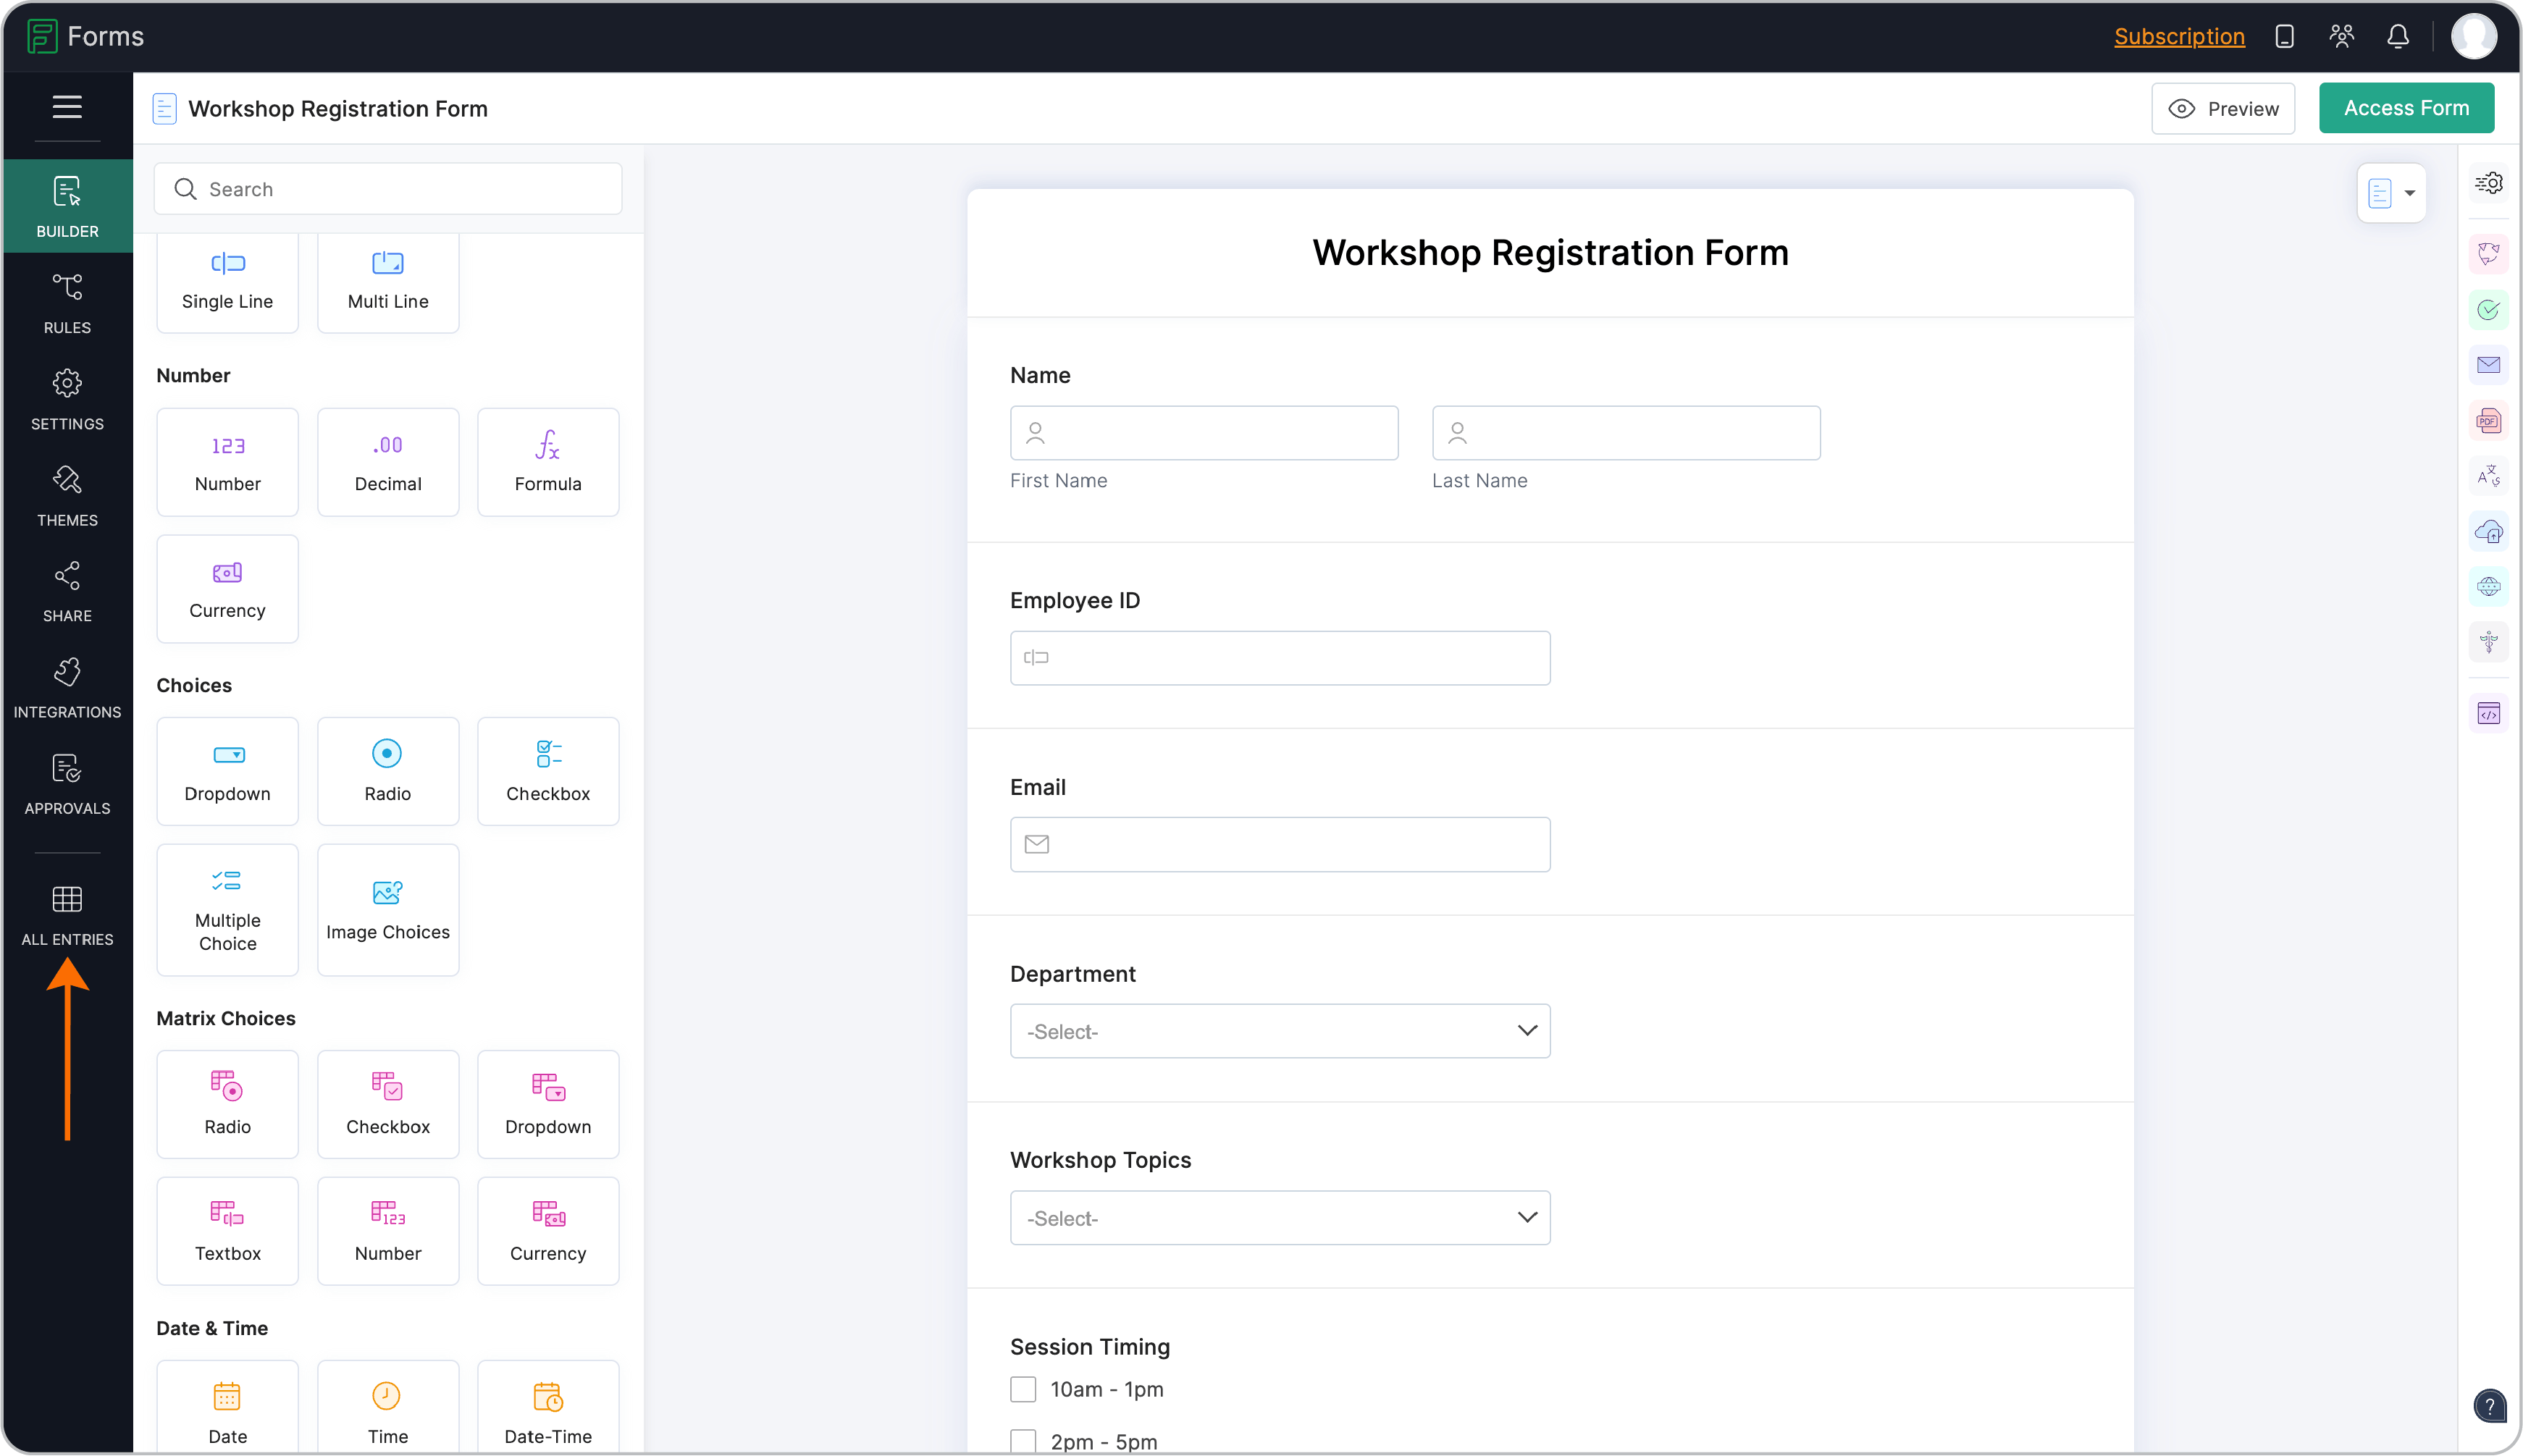Open the All Entries section
Screen dimensions: 2523x1456
(67, 914)
